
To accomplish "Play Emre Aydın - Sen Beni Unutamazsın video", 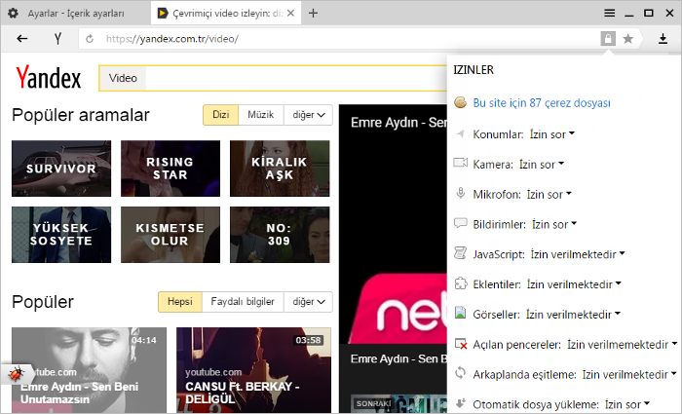I will click(89, 370).
